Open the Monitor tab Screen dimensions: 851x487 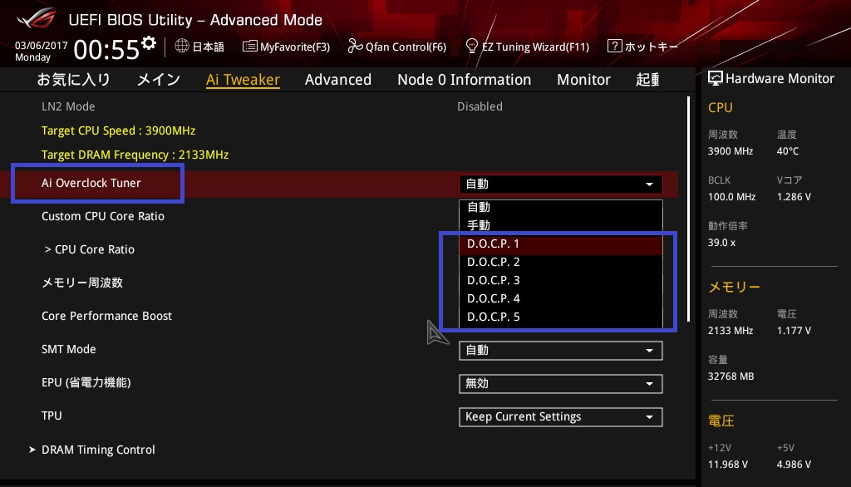click(583, 80)
